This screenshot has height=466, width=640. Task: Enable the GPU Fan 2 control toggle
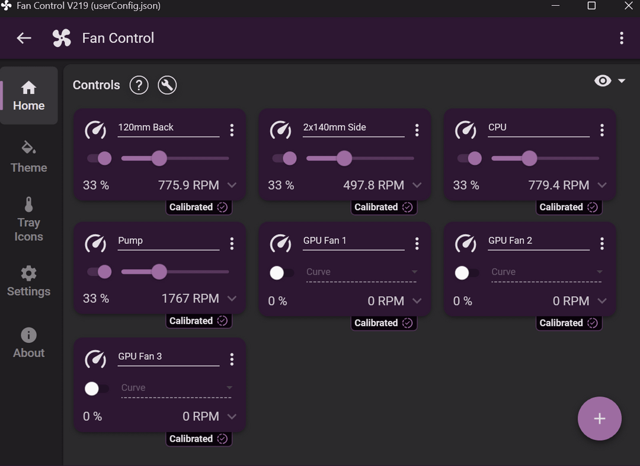[466, 273]
